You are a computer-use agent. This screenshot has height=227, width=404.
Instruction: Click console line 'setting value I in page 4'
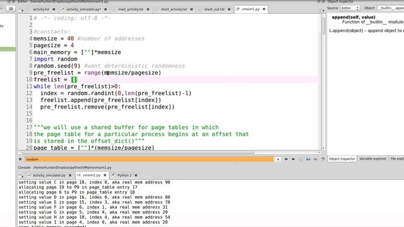93,222
